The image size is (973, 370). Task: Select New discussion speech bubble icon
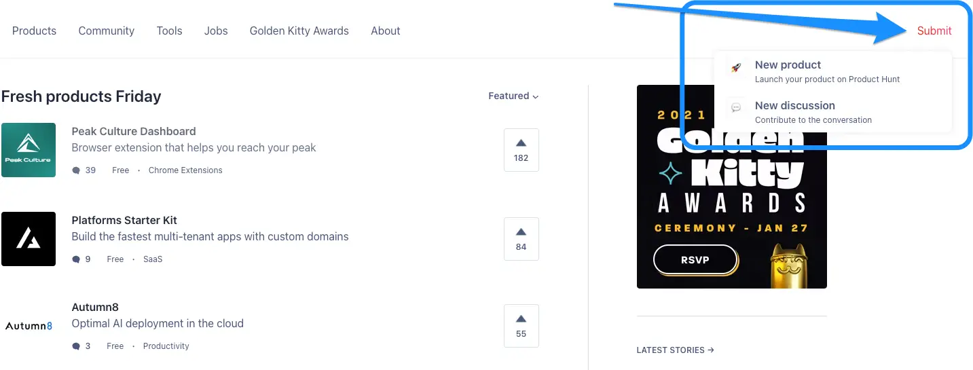[x=735, y=108]
